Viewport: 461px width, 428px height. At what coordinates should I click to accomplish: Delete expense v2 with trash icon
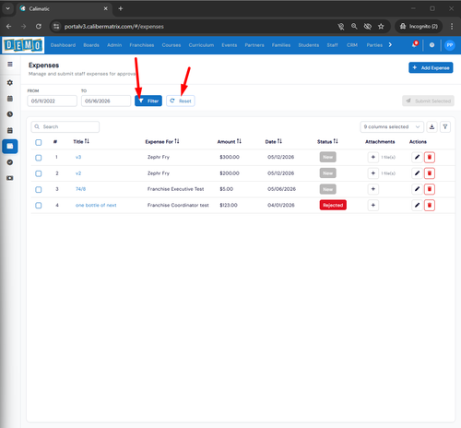tap(430, 173)
